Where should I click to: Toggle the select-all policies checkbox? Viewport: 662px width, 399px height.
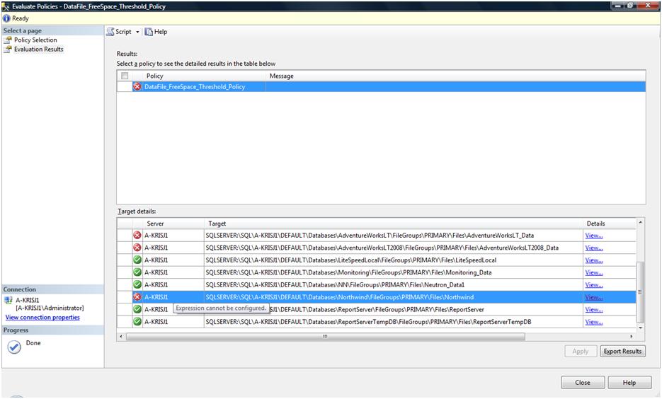click(x=125, y=76)
